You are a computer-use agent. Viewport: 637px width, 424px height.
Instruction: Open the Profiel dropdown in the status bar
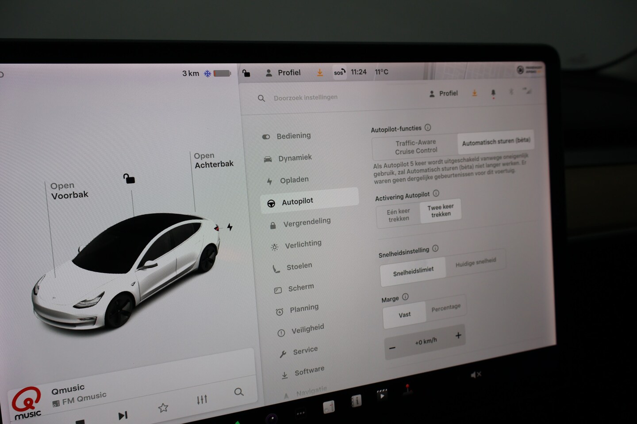283,73
